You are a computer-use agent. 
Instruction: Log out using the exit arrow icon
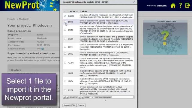tap(187, 5)
